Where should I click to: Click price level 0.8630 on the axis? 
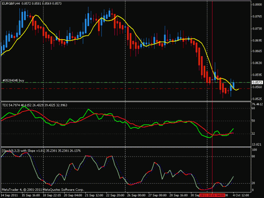coord(257,63)
